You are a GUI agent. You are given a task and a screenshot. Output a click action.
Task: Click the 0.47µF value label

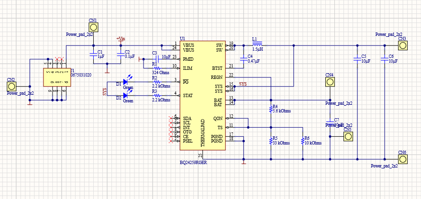point(254,61)
